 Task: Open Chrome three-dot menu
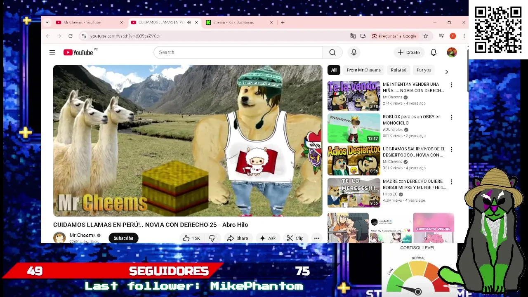point(464,36)
